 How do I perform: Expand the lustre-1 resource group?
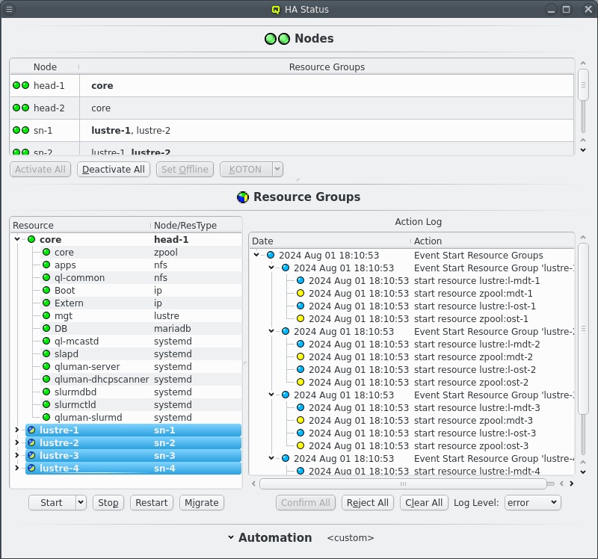[x=16, y=430]
